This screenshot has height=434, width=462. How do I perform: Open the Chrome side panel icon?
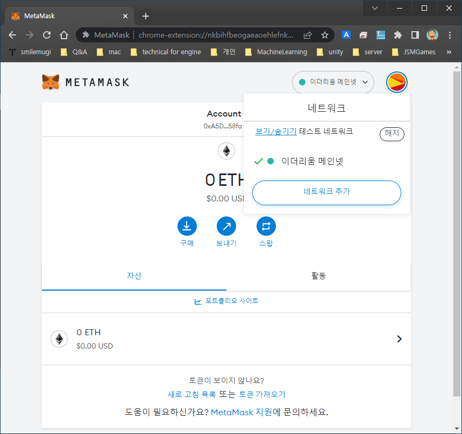pyautogui.click(x=415, y=35)
